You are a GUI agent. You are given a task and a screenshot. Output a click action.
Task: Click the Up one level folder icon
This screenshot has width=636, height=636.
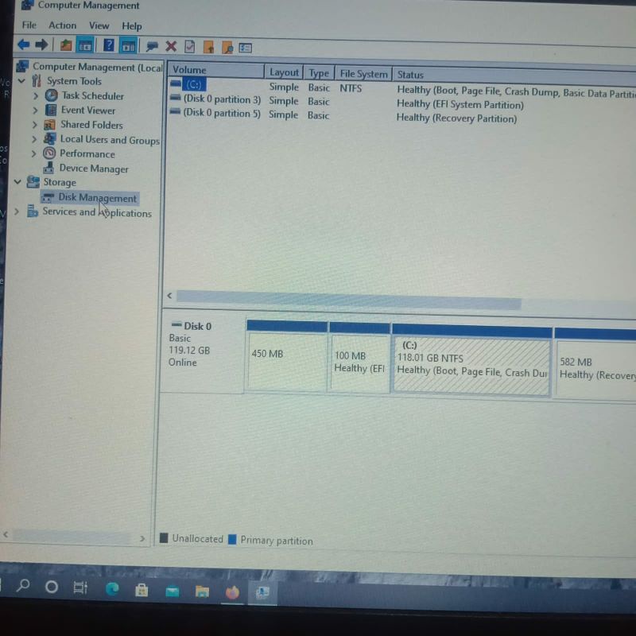[x=66, y=45]
